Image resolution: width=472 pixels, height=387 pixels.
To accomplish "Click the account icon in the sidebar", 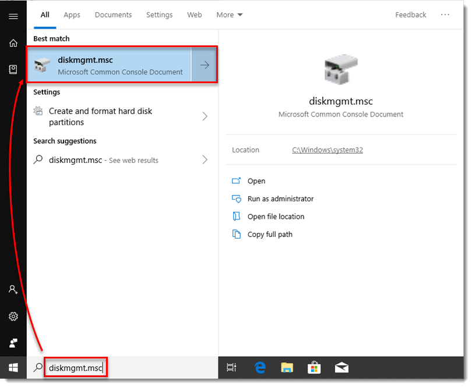I will pyautogui.click(x=13, y=289).
